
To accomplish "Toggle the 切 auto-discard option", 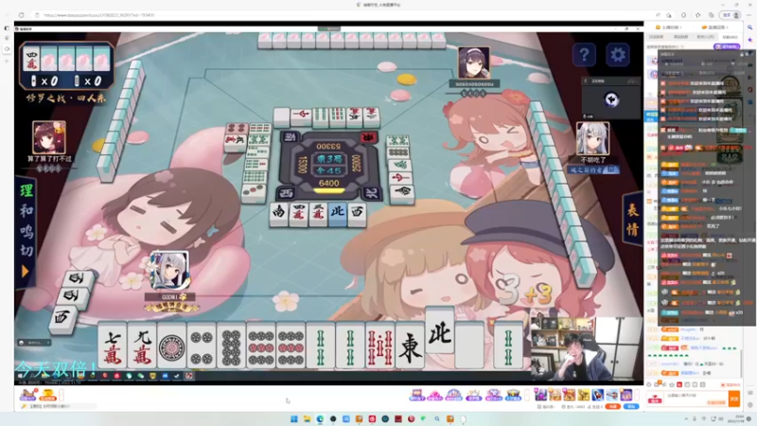I will [26, 250].
